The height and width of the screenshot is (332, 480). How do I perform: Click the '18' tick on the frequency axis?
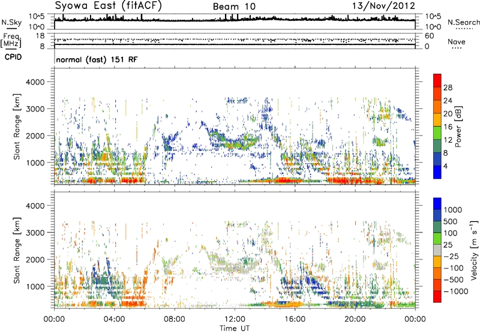[40, 36]
